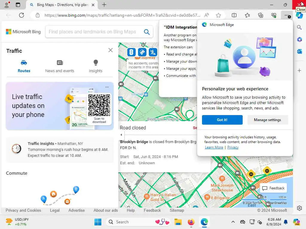The height and width of the screenshot is (229, 306).
Task: Toggle traffic flow layer on map
Action: pos(131,52)
